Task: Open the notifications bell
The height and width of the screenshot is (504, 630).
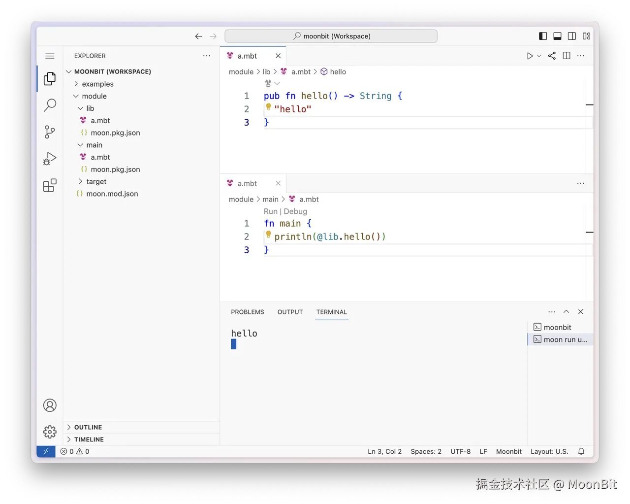Action: point(581,451)
